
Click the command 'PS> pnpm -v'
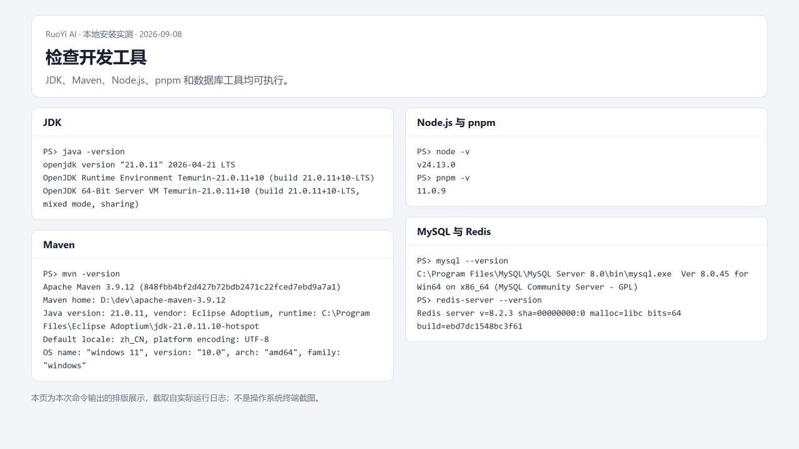pyautogui.click(x=443, y=178)
